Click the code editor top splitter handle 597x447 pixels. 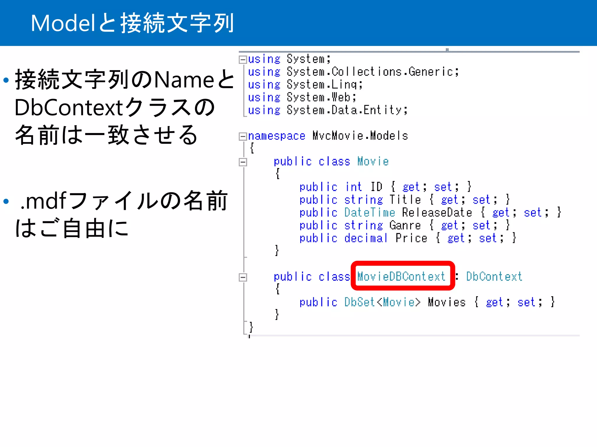tap(447, 50)
